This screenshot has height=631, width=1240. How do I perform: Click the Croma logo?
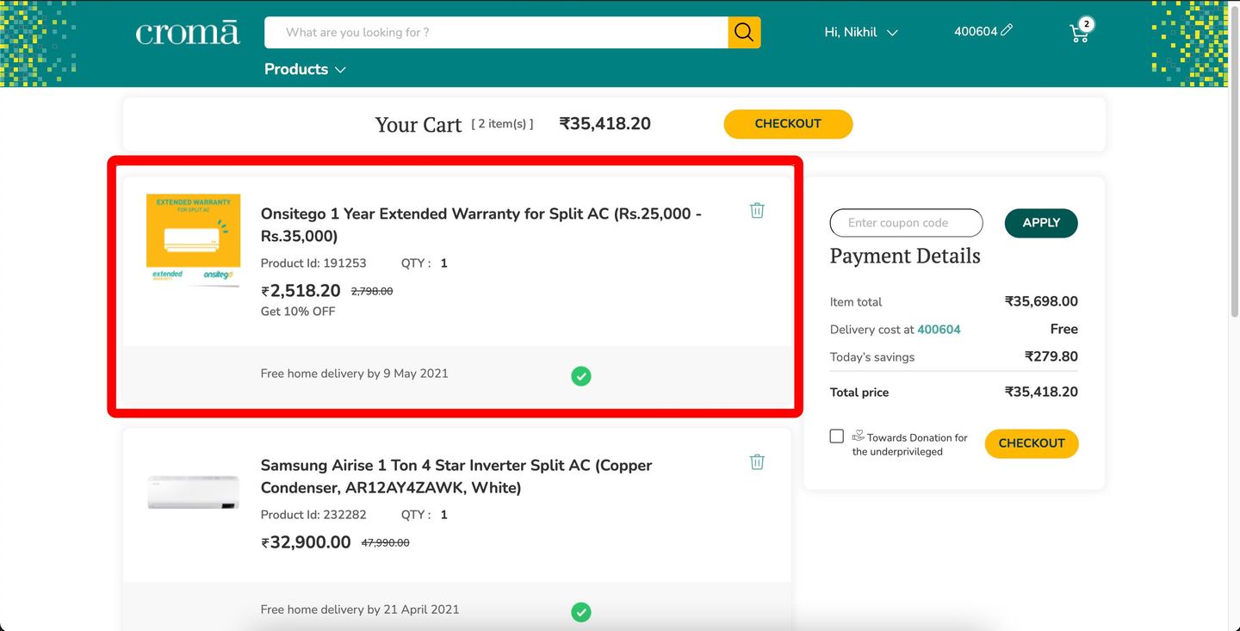click(x=188, y=33)
